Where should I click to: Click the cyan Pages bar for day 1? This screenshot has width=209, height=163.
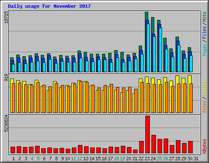pos(13,68)
